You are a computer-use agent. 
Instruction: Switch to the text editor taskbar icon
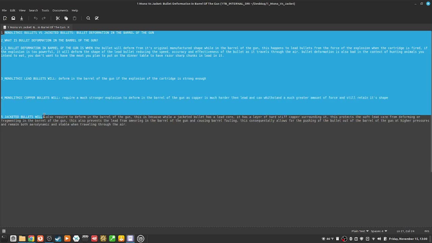pos(130,239)
